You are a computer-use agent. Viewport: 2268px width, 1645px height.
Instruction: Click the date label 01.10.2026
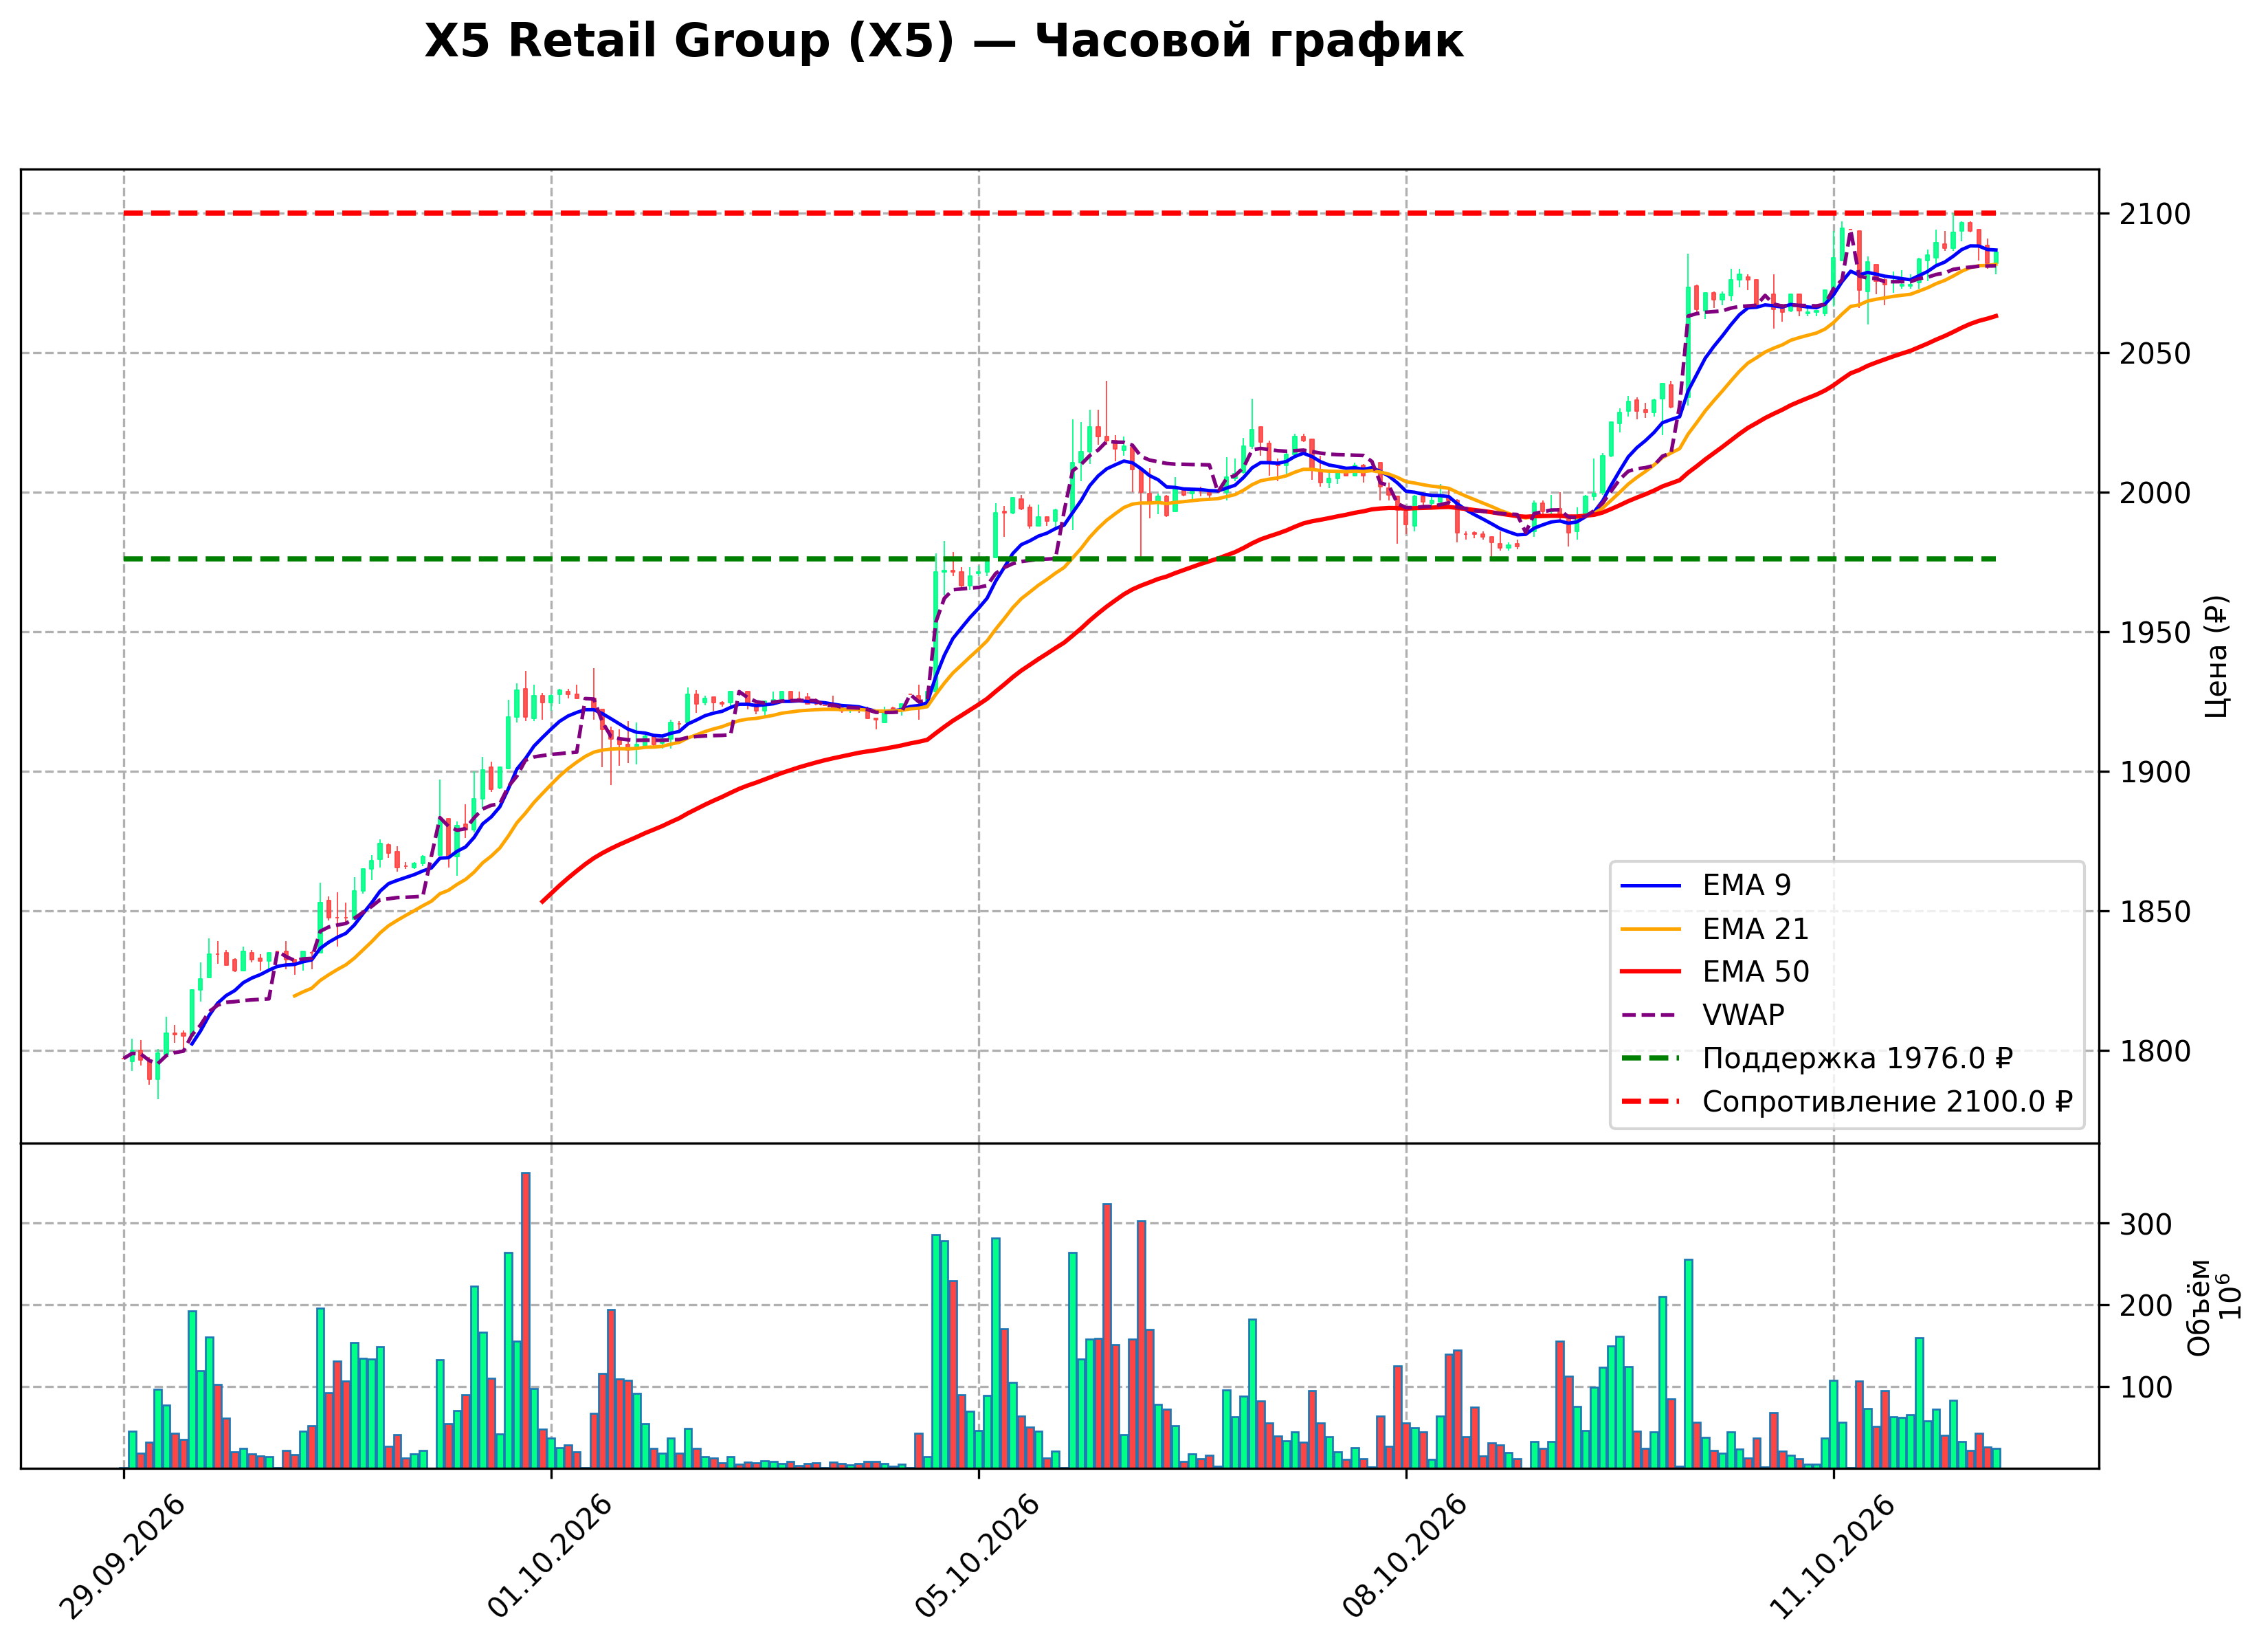[x=549, y=1557]
